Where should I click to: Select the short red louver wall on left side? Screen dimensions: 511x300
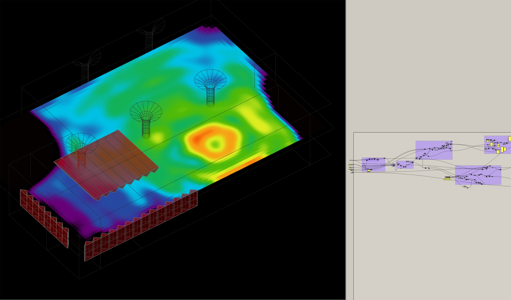[45, 217]
